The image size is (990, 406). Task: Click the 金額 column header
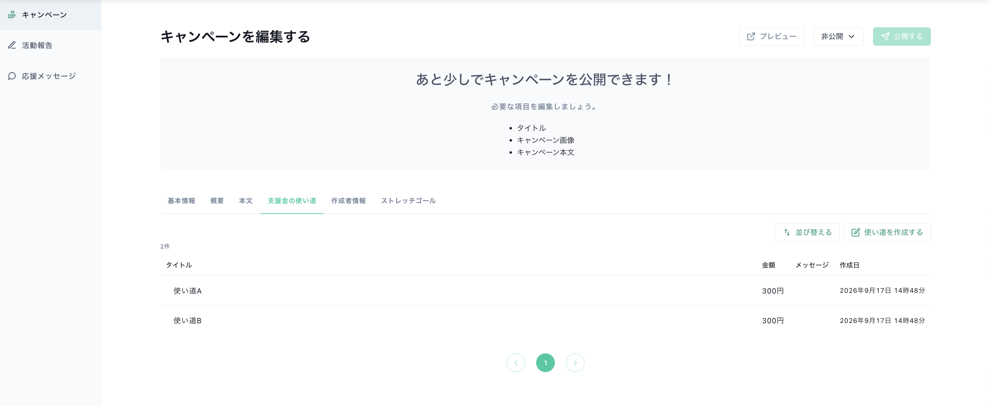coord(769,265)
